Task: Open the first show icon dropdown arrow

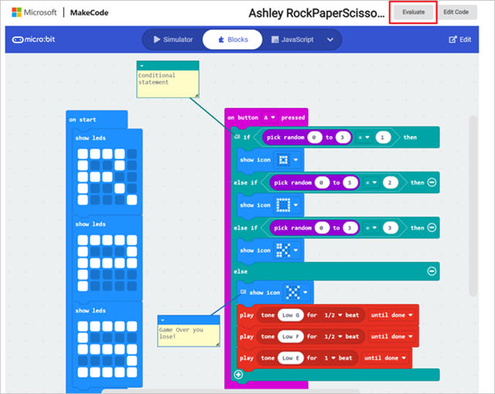Action: (295, 160)
